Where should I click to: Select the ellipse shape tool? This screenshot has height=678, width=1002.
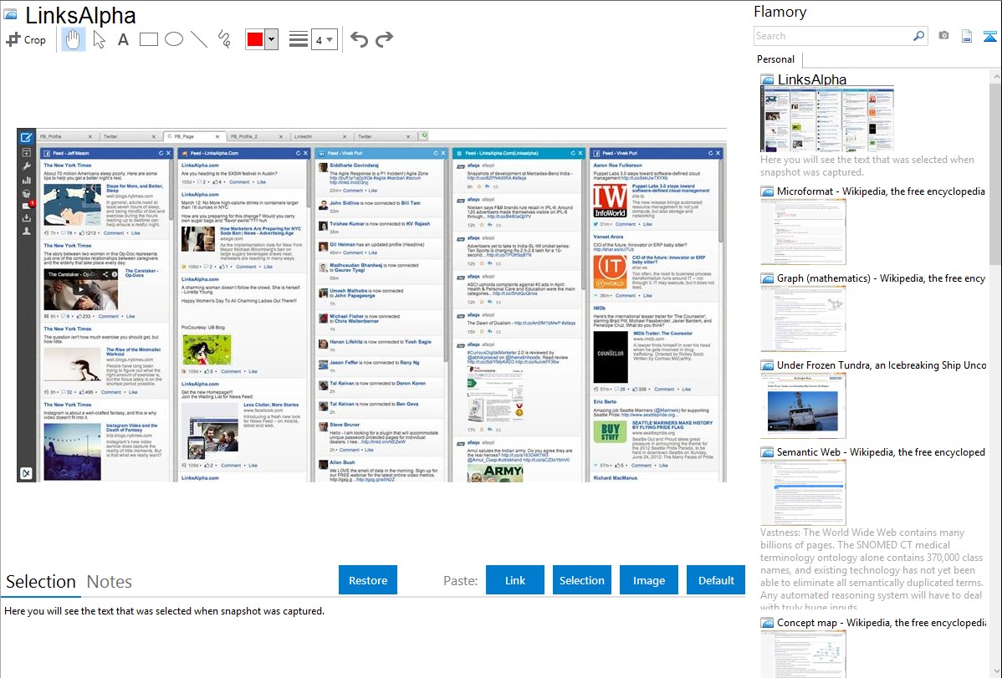174,39
